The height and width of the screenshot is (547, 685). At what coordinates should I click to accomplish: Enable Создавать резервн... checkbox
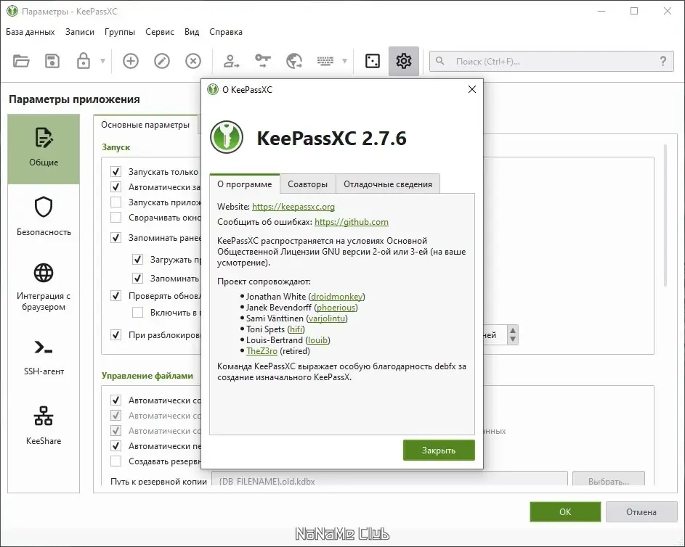(115, 461)
